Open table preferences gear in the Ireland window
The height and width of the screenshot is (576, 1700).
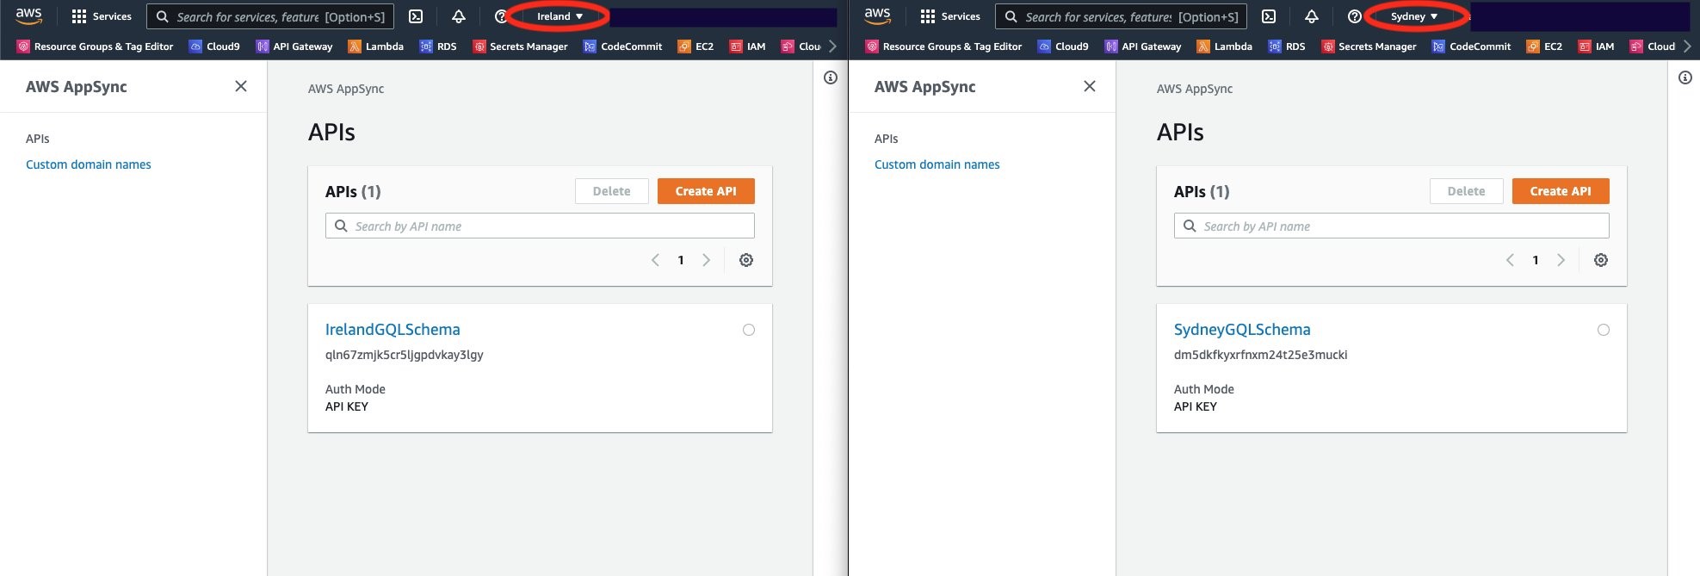tap(746, 260)
